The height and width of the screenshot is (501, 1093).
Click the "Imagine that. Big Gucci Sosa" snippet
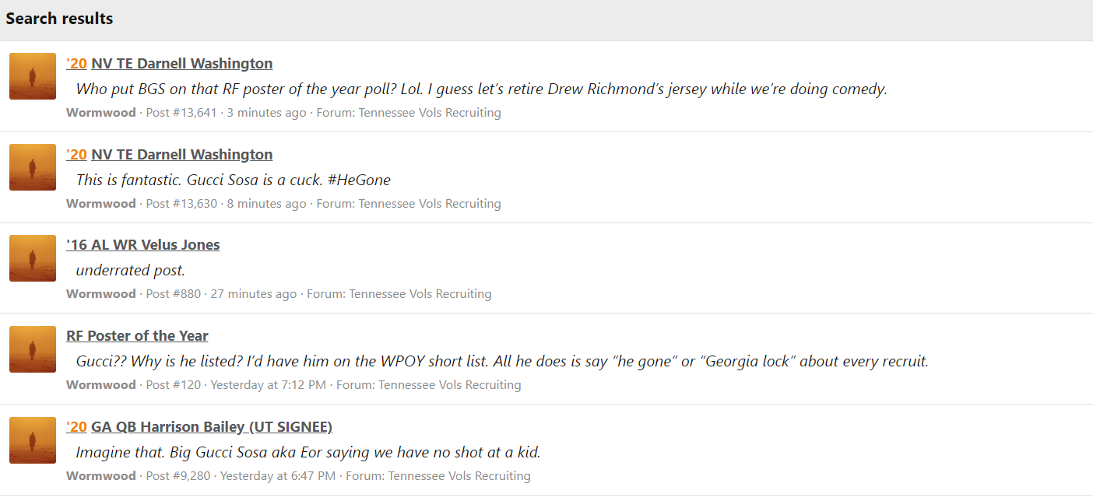[308, 453]
